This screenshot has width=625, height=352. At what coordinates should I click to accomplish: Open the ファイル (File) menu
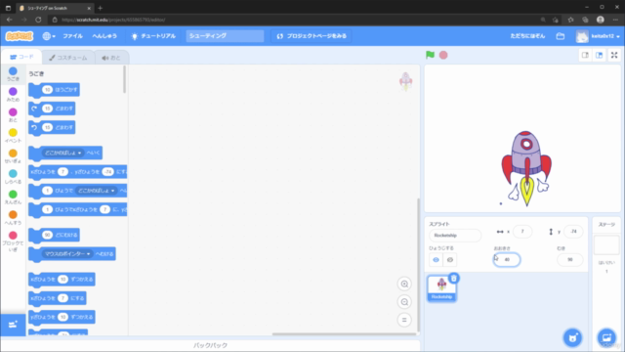[x=72, y=36]
